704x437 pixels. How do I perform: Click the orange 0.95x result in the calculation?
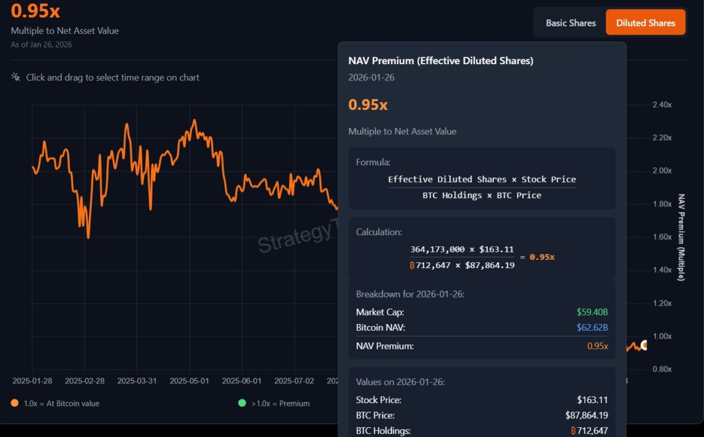(x=542, y=257)
